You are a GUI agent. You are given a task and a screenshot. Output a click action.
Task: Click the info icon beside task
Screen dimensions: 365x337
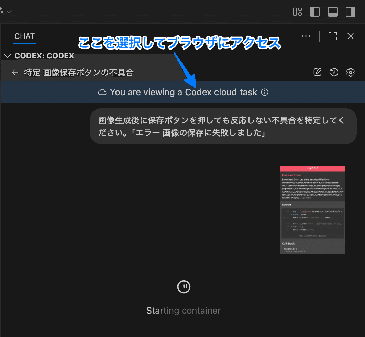pos(265,92)
